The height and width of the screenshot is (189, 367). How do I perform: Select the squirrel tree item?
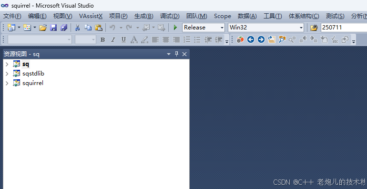(x=33, y=83)
